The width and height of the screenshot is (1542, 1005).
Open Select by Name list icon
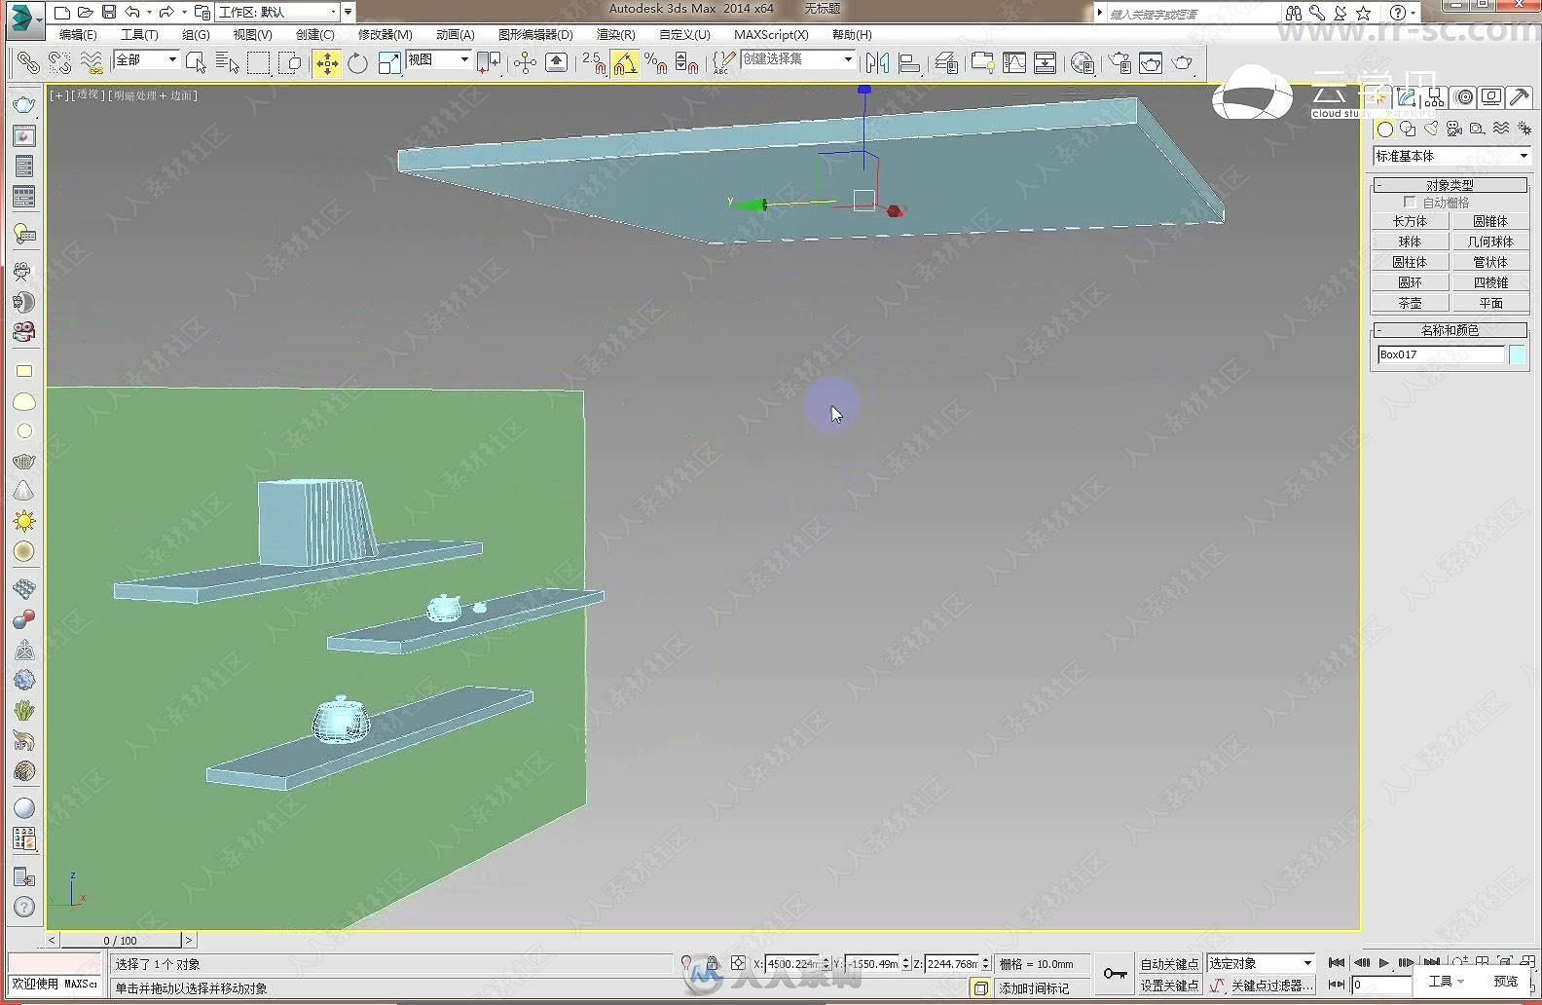(x=227, y=63)
